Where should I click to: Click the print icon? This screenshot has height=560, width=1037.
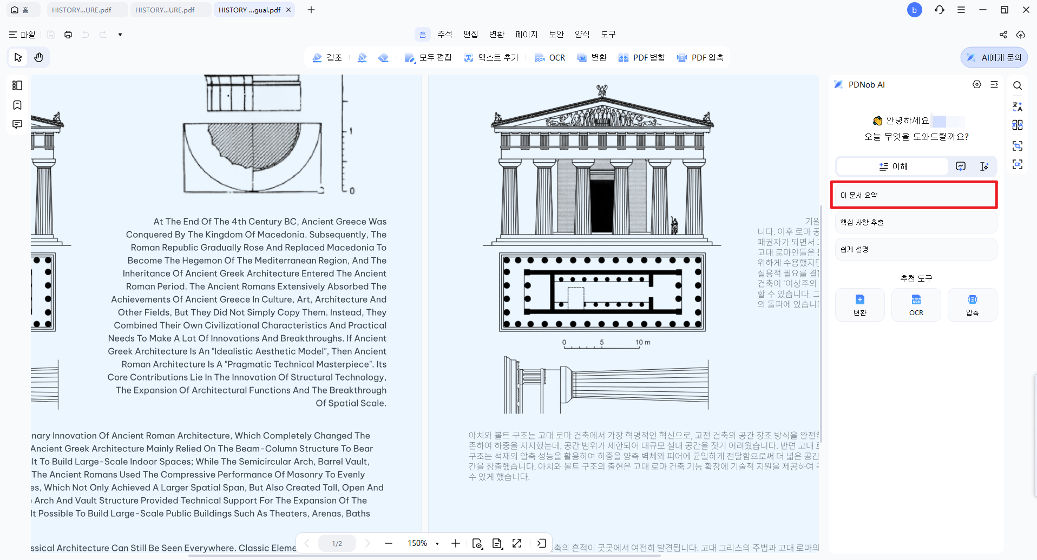[68, 35]
